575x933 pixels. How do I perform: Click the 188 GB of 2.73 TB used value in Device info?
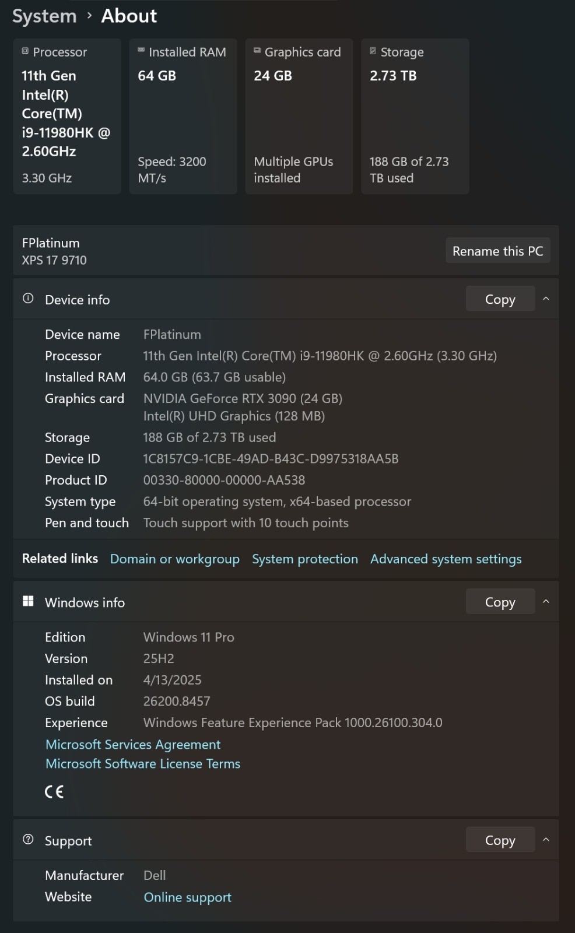(210, 437)
